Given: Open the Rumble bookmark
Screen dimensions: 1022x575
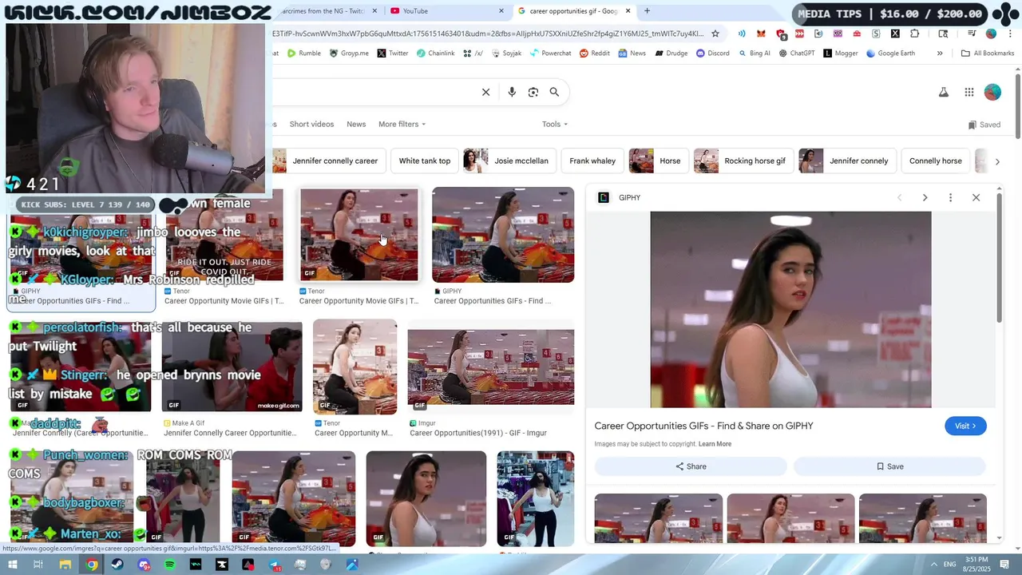Looking at the screenshot, I should tap(304, 54).
